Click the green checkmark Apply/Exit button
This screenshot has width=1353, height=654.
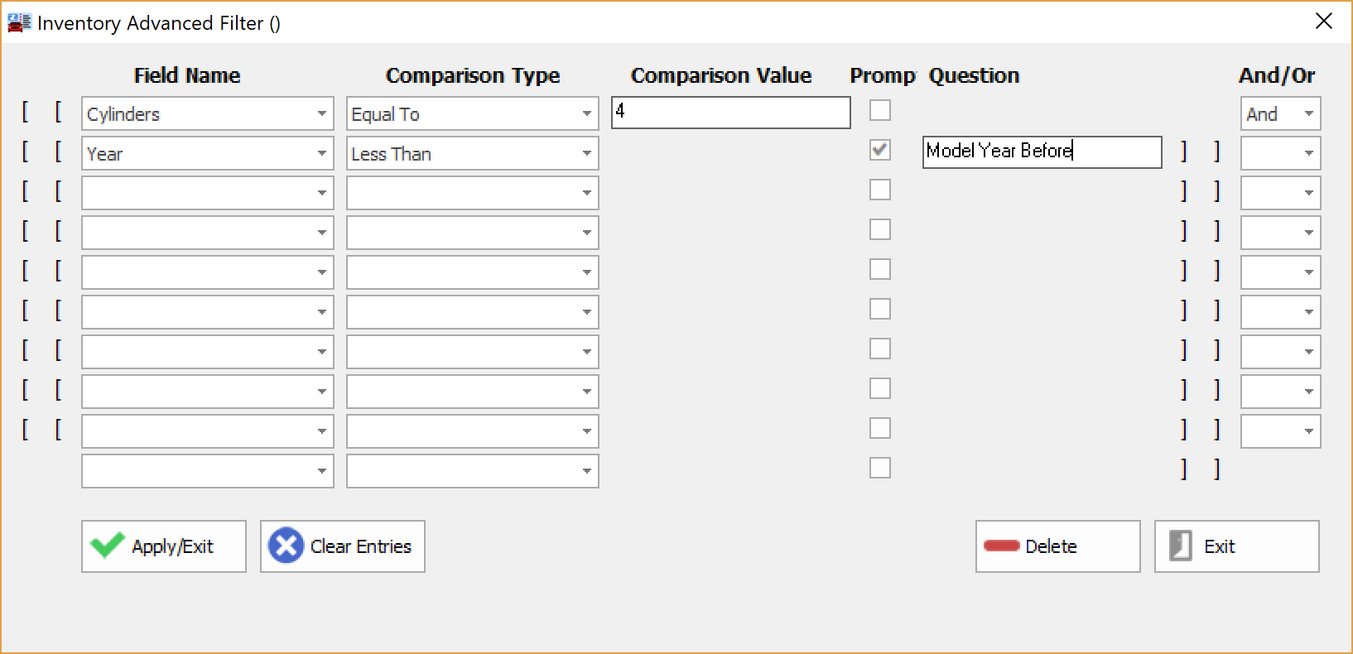point(164,546)
